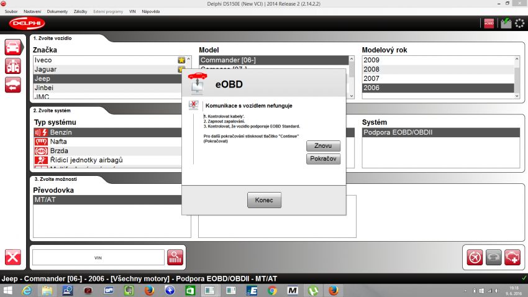Click the bottom-right red round scan button
This screenshot has height=297, width=528.
click(x=475, y=258)
